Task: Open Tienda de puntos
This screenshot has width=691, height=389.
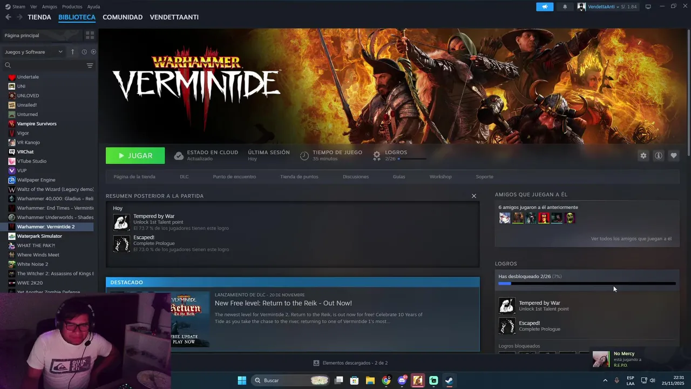Action: (299, 177)
